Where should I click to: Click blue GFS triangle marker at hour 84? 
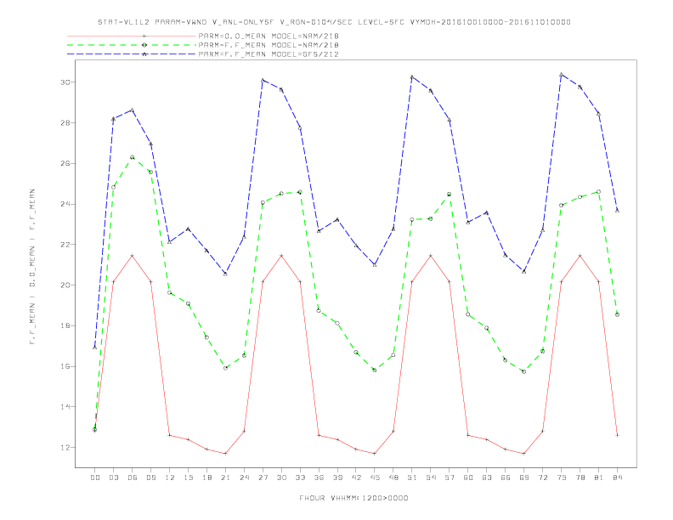coord(617,210)
